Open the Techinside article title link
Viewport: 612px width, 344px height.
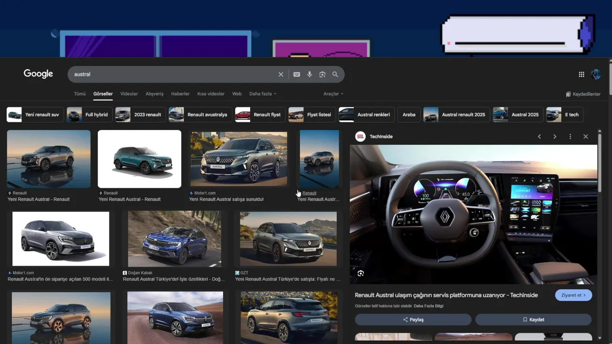pyautogui.click(x=446, y=295)
